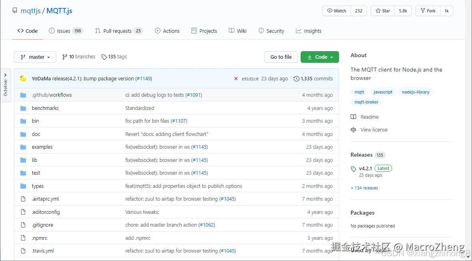This screenshot has width=472, height=261.
Task: Open pull request link #1149
Action: (x=144, y=78)
